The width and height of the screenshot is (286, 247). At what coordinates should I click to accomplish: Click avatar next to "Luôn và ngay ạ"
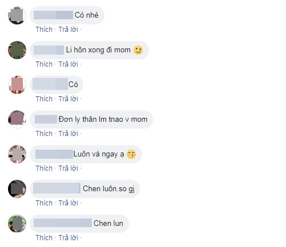click(17, 154)
